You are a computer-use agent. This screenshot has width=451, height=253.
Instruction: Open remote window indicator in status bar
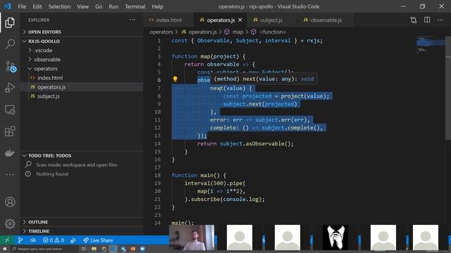click(7, 240)
